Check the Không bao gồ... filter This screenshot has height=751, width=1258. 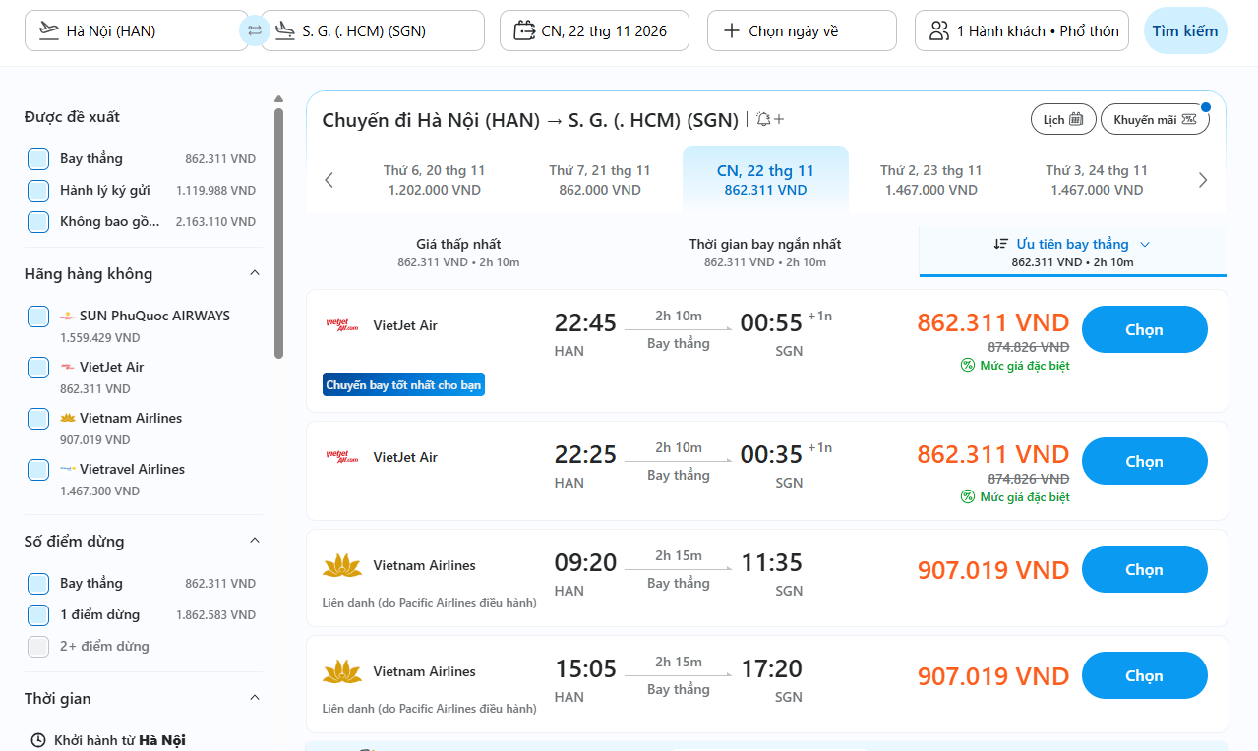pyautogui.click(x=38, y=221)
